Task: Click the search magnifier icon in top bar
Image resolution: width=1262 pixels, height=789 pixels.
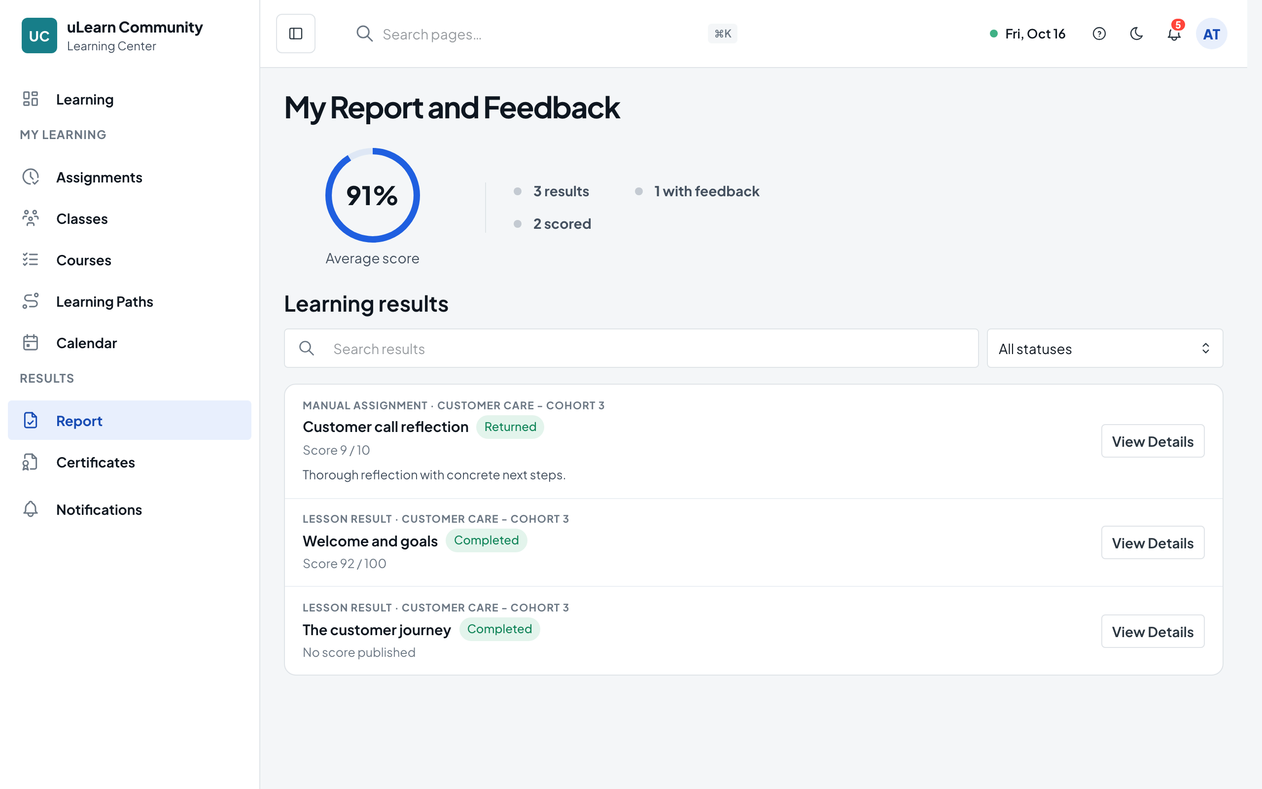Action: [364, 34]
